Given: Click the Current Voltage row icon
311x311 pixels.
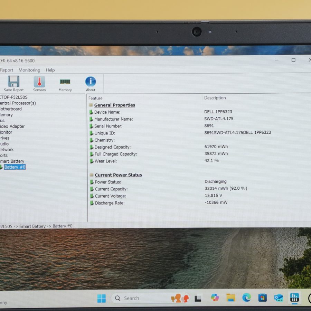Looking at the screenshot, I should click(x=92, y=196).
